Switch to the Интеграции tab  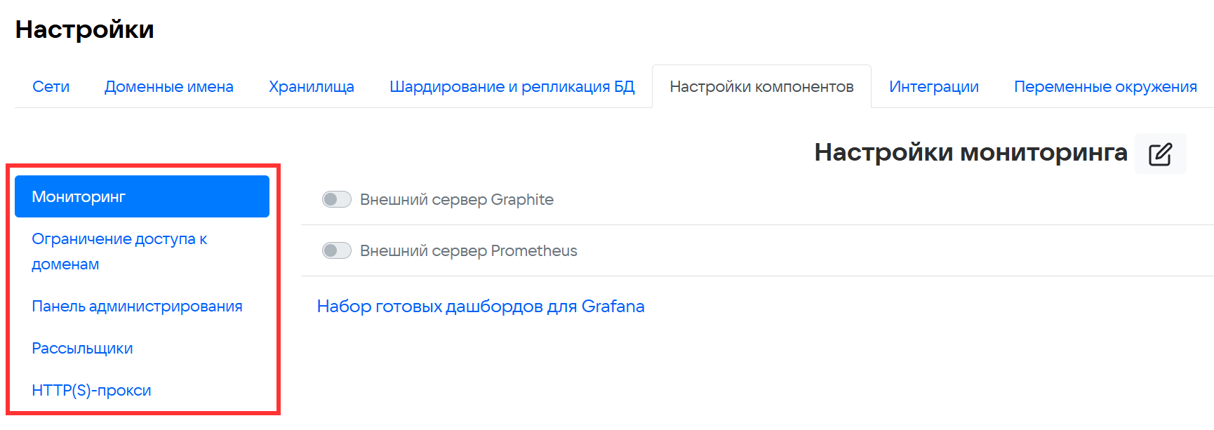(x=933, y=87)
